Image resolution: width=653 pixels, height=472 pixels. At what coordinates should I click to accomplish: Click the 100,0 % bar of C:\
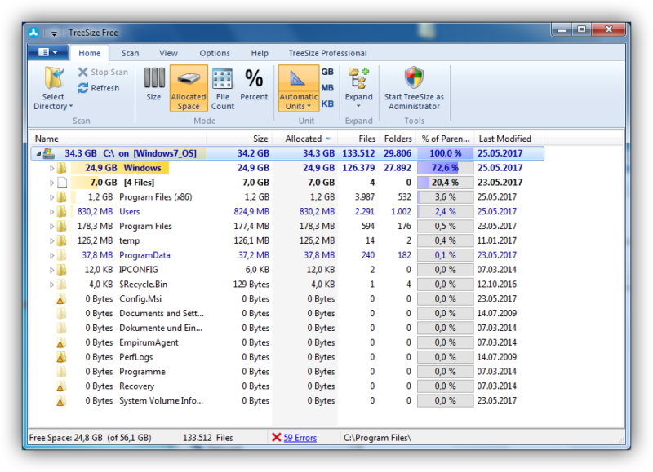(446, 153)
